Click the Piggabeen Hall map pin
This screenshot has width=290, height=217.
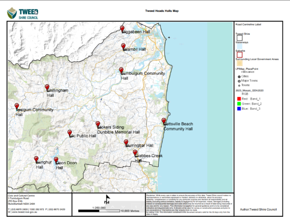(x=122, y=29)
